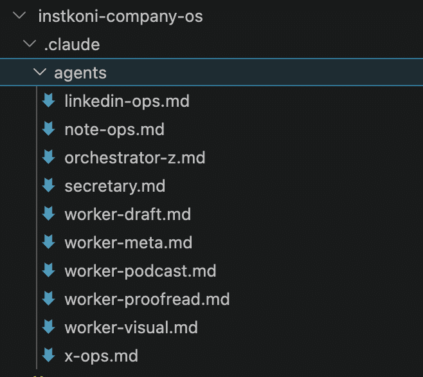Click the markdown icon beside note-ops.md
This screenshot has height=377, width=423.
(x=48, y=129)
